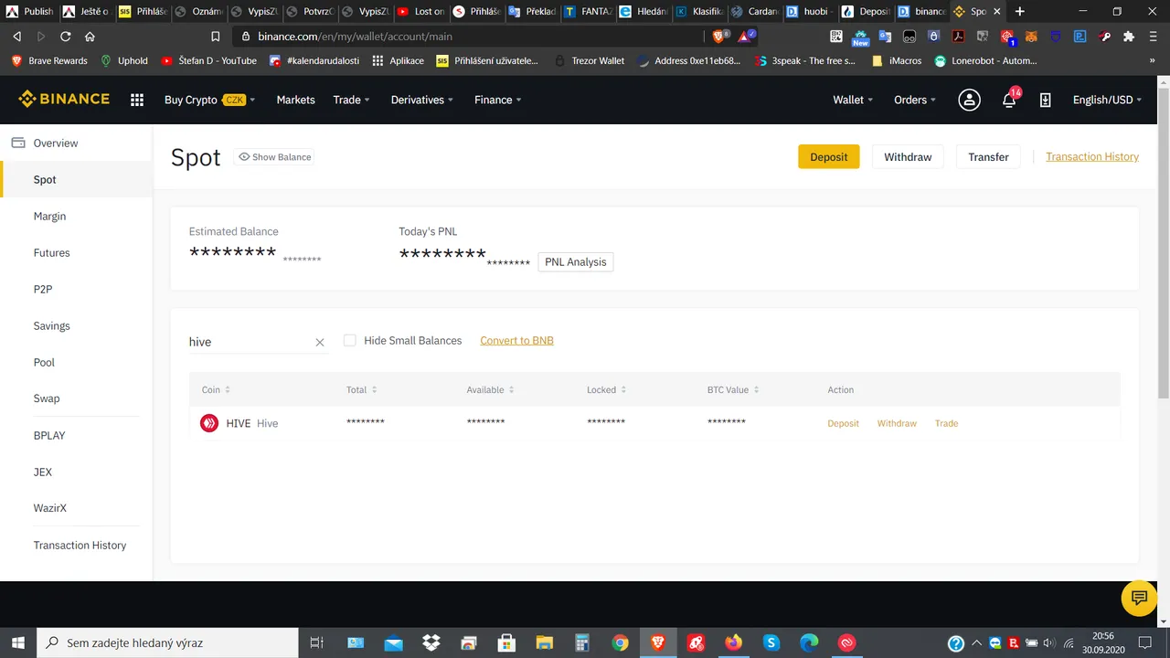
Task: Expand the Buy Crypto dropdown
Action: point(210,101)
